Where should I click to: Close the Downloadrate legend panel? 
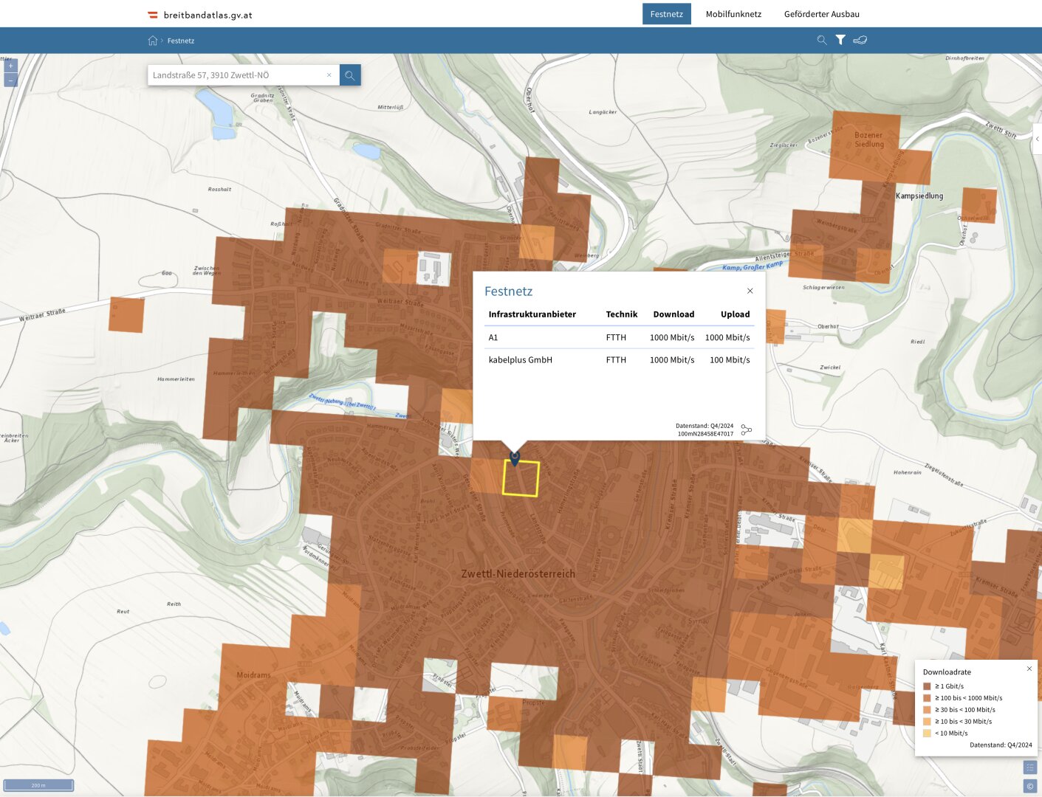click(x=1029, y=669)
